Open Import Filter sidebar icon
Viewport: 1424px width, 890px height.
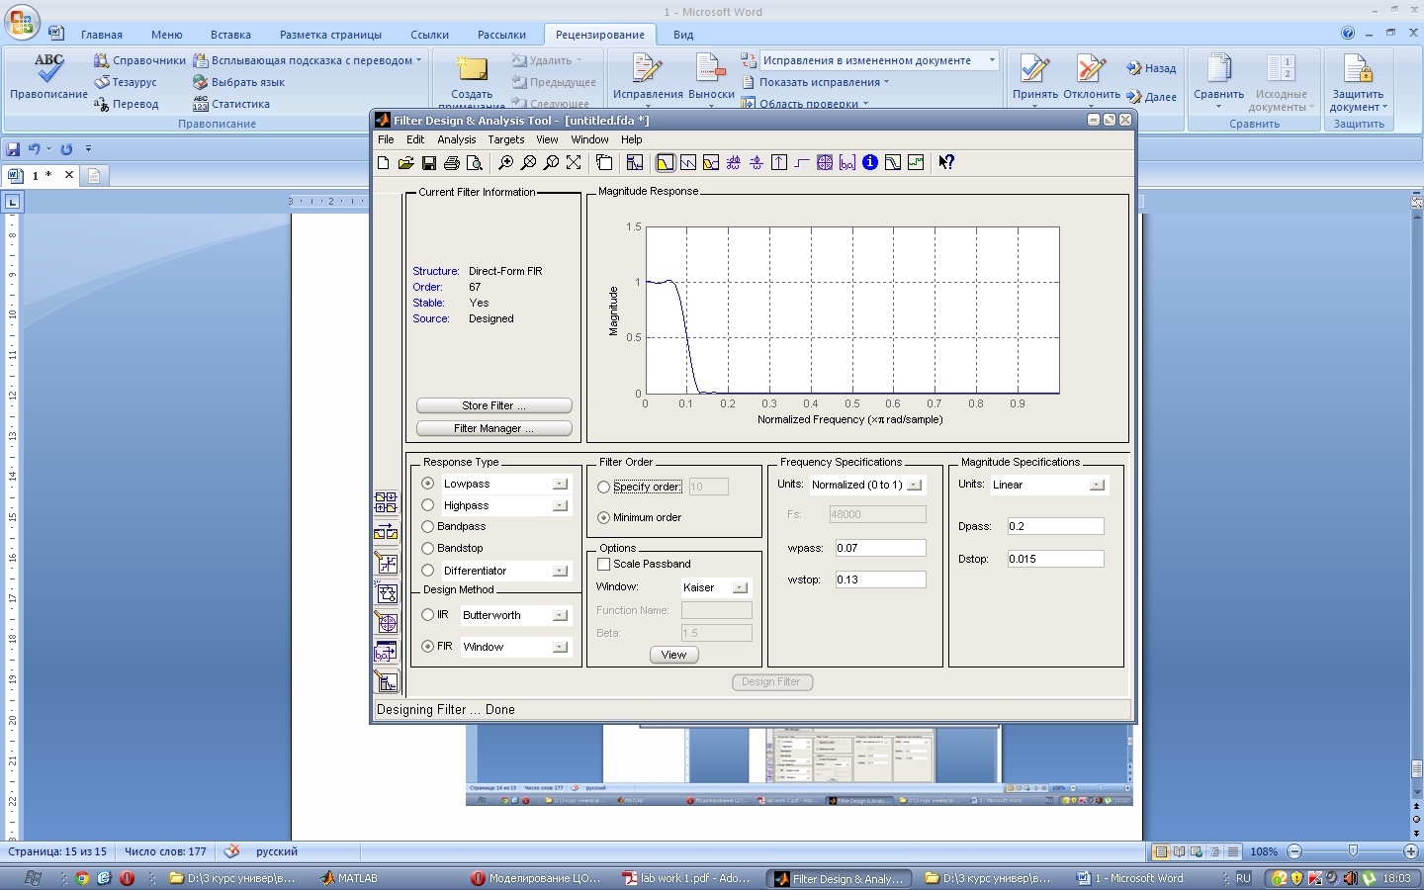(x=386, y=652)
